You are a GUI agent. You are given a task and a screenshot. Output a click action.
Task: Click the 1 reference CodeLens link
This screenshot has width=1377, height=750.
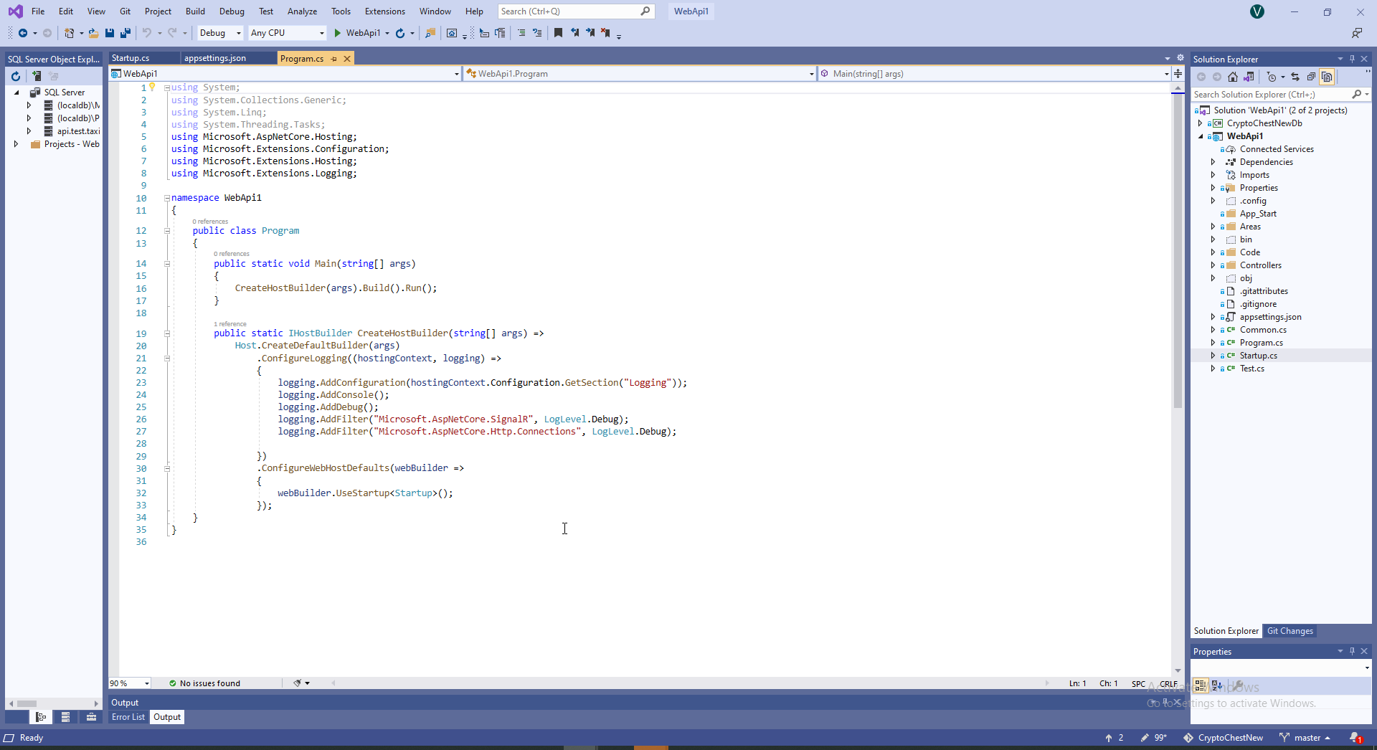point(230,324)
